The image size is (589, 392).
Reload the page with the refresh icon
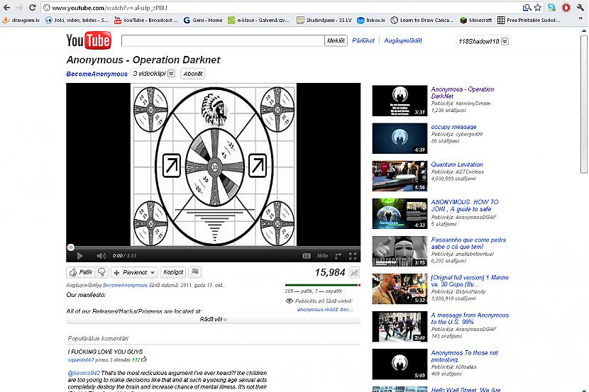pos(33,8)
